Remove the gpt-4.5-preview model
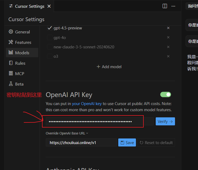 coord(168,28)
